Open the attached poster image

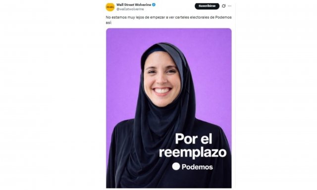pyautogui.click(x=169, y=108)
